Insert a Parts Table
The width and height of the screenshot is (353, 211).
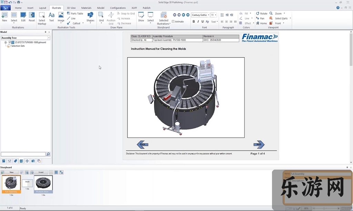click(75, 13)
